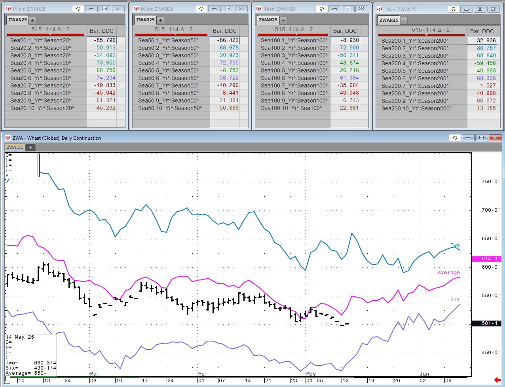Image resolution: width=505 pixels, height=387 pixels.
Task: Select the ZWA,DC chart tab
Action: (x=15, y=147)
